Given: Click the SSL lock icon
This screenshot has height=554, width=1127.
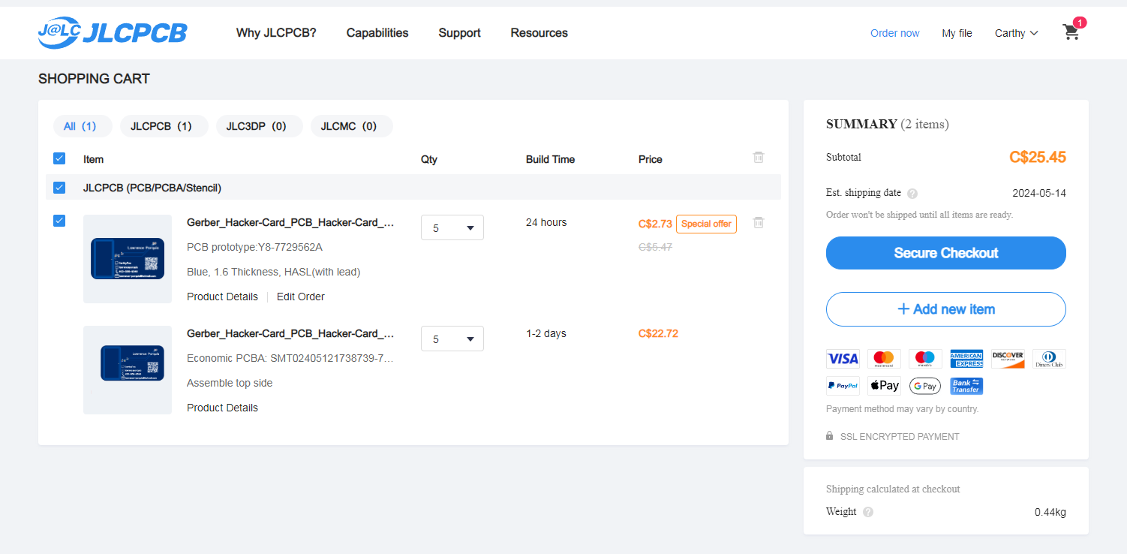Looking at the screenshot, I should click(829, 435).
